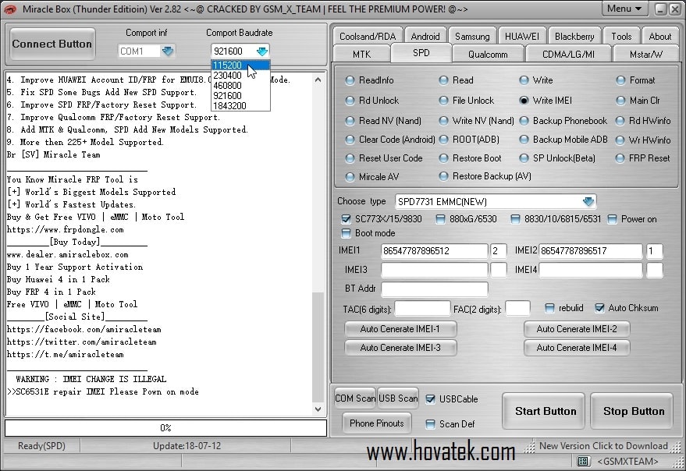Viewport: 686px width, 471px height.
Task: Open the Tools tab
Action: pyautogui.click(x=621, y=37)
